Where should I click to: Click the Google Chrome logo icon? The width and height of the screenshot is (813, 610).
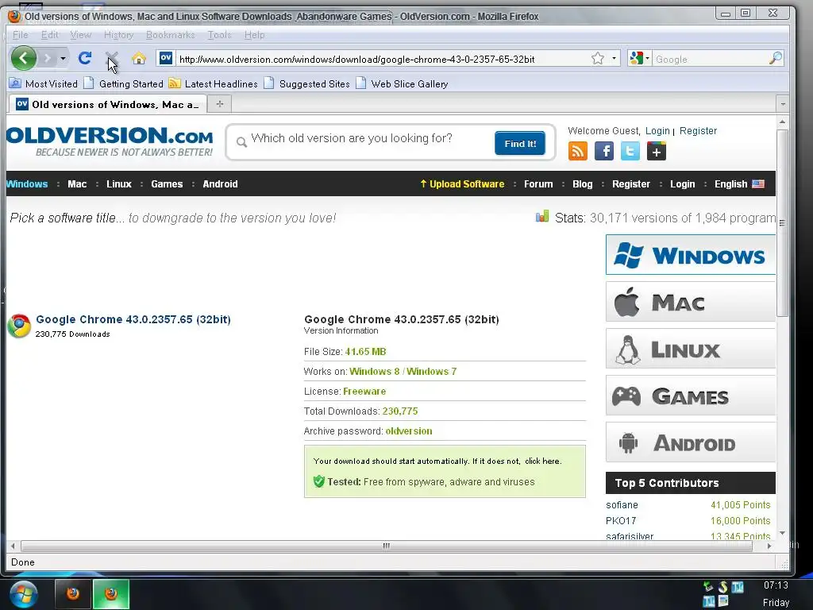coord(19,326)
